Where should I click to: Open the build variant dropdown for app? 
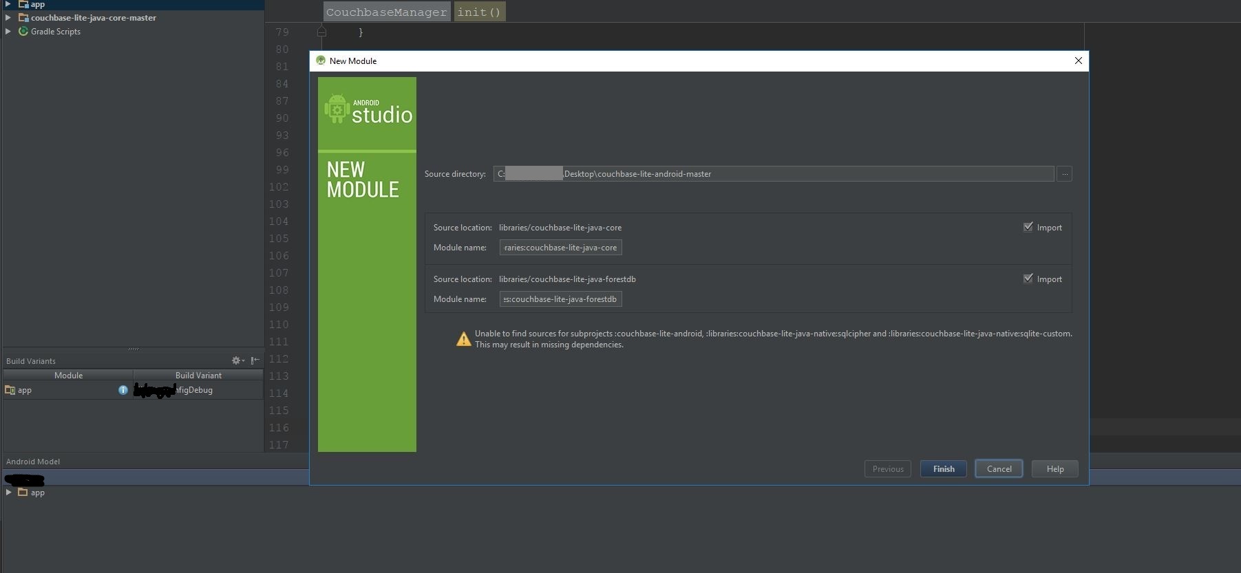point(198,390)
